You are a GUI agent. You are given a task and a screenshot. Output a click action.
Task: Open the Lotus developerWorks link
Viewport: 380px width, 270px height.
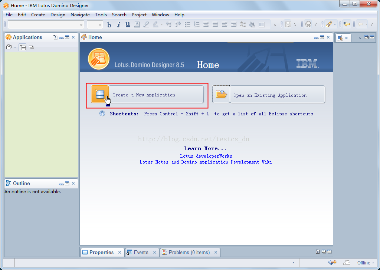click(206, 156)
